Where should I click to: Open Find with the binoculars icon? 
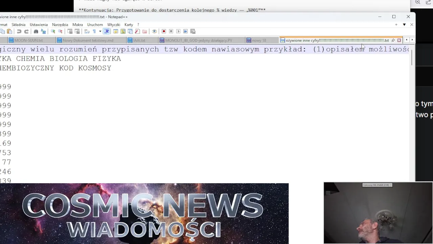(x=36, y=32)
